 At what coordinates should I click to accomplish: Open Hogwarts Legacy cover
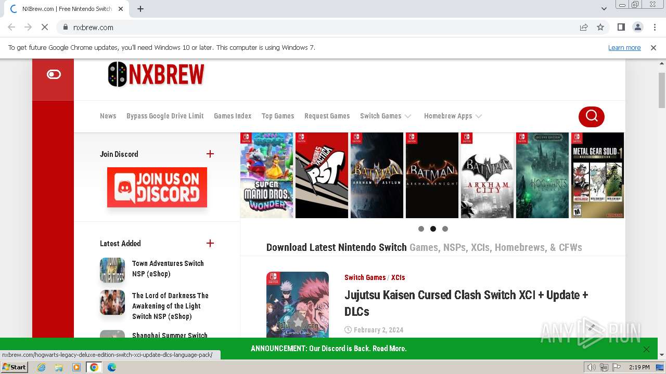click(x=542, y=175)
